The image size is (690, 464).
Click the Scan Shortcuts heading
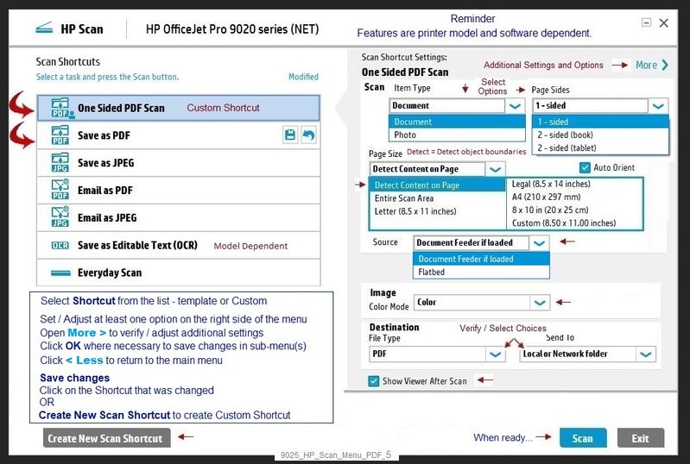[x=67, y=61]
